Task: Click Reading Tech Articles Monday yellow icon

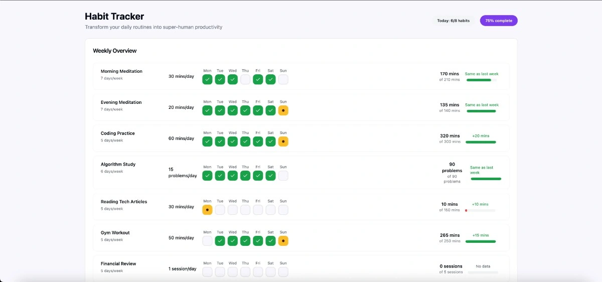Action: [207, 210]
